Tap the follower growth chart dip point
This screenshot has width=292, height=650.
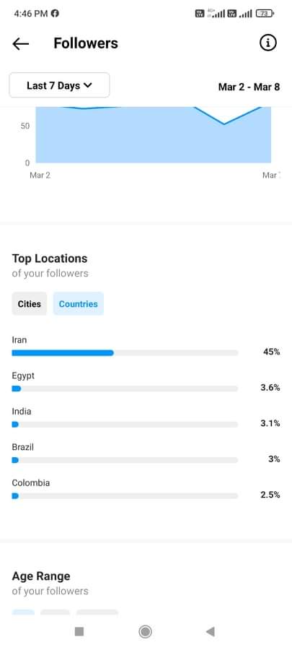[224, 124]
